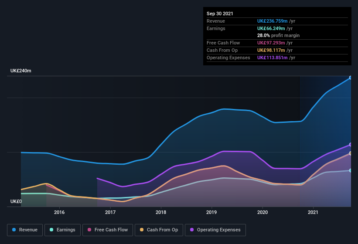Click the UK£236.759m revenue value
The image size is (358, 244).
click(x=273, y=21)
